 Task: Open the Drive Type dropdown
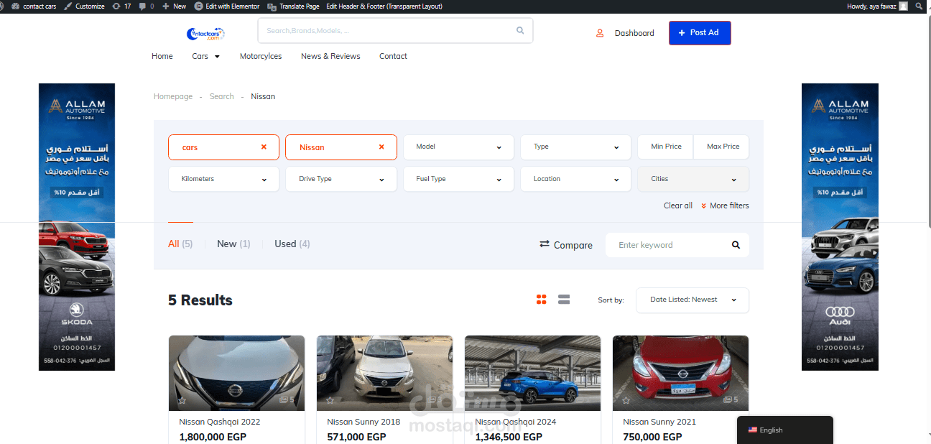coord(341,179)
